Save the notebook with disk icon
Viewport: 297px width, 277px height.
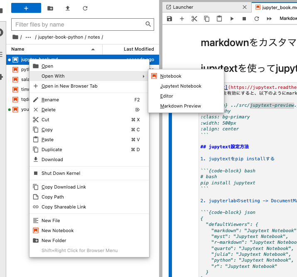point(169,19)
